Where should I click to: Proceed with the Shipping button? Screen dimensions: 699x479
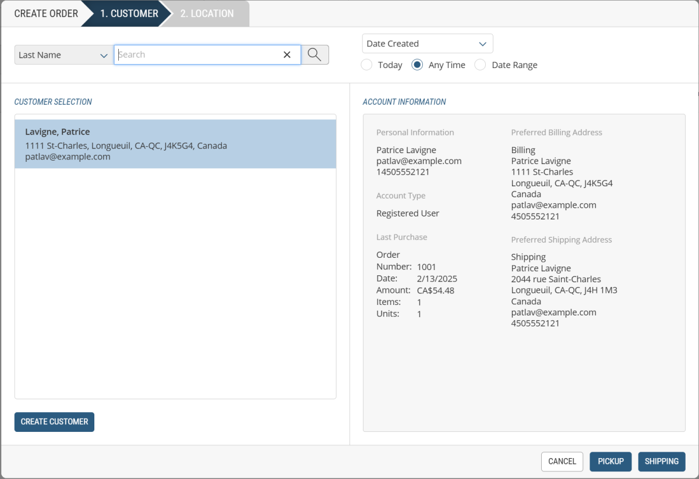pyautogui.click(x=662, y=462)
